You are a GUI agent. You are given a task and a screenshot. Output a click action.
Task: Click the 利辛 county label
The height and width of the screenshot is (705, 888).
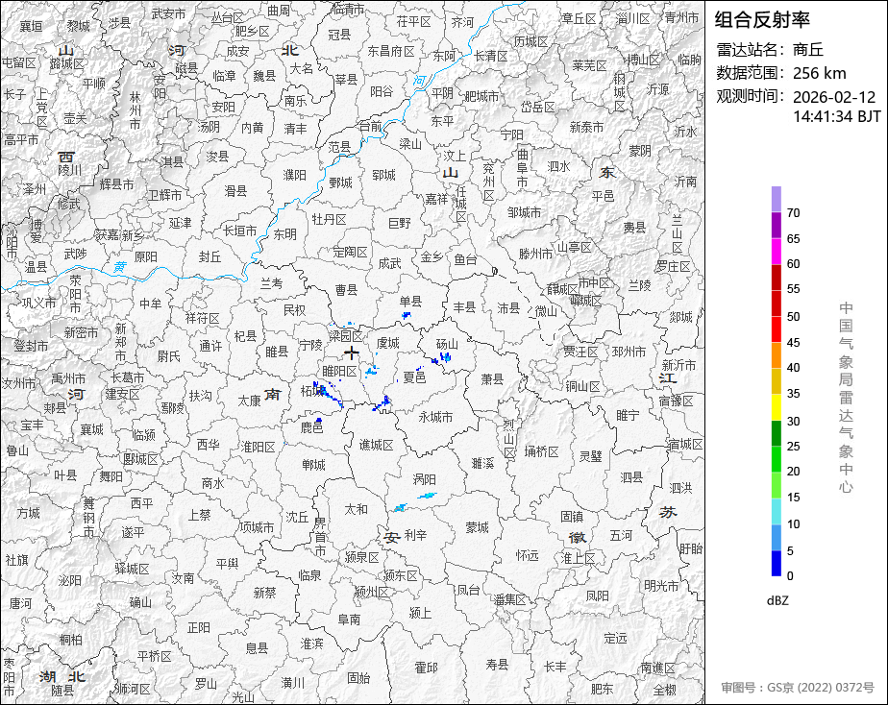(x=416, y=535)
